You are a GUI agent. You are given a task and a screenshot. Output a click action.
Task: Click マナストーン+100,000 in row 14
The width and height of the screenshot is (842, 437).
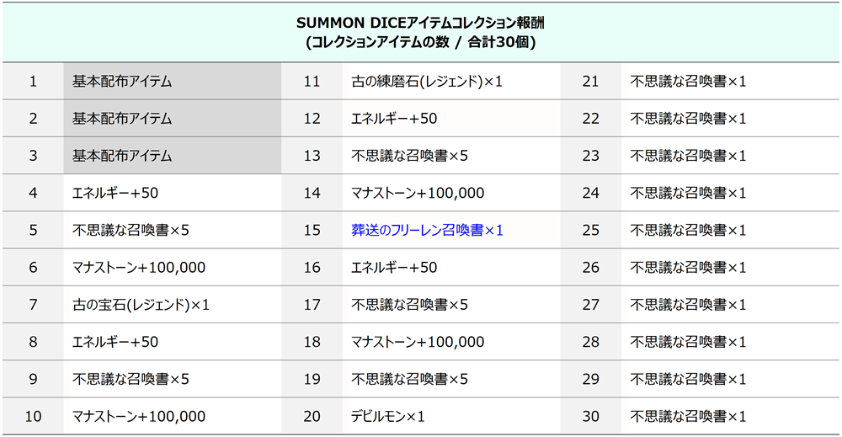tap(418, 193)
